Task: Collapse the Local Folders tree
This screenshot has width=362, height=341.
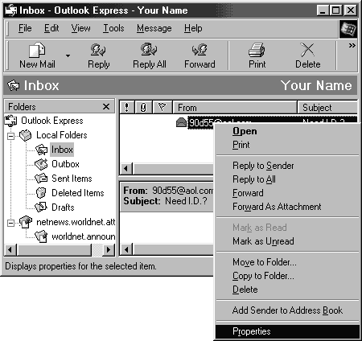Action: click(x=10, y=136)
